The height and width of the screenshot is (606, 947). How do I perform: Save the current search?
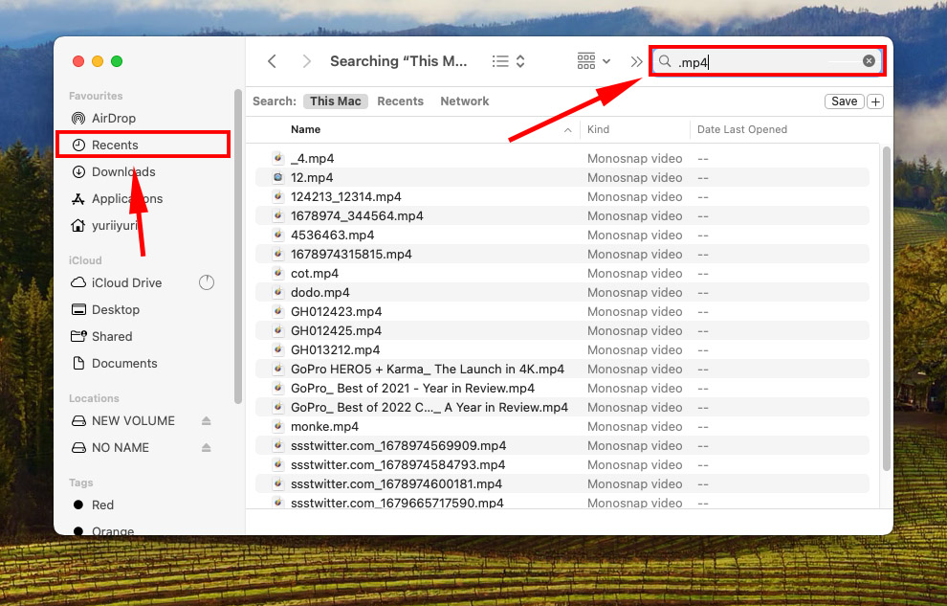coord(844,101)
